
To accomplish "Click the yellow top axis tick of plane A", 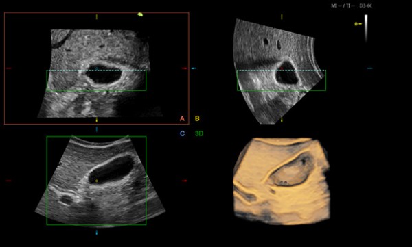I will (97, 17).
